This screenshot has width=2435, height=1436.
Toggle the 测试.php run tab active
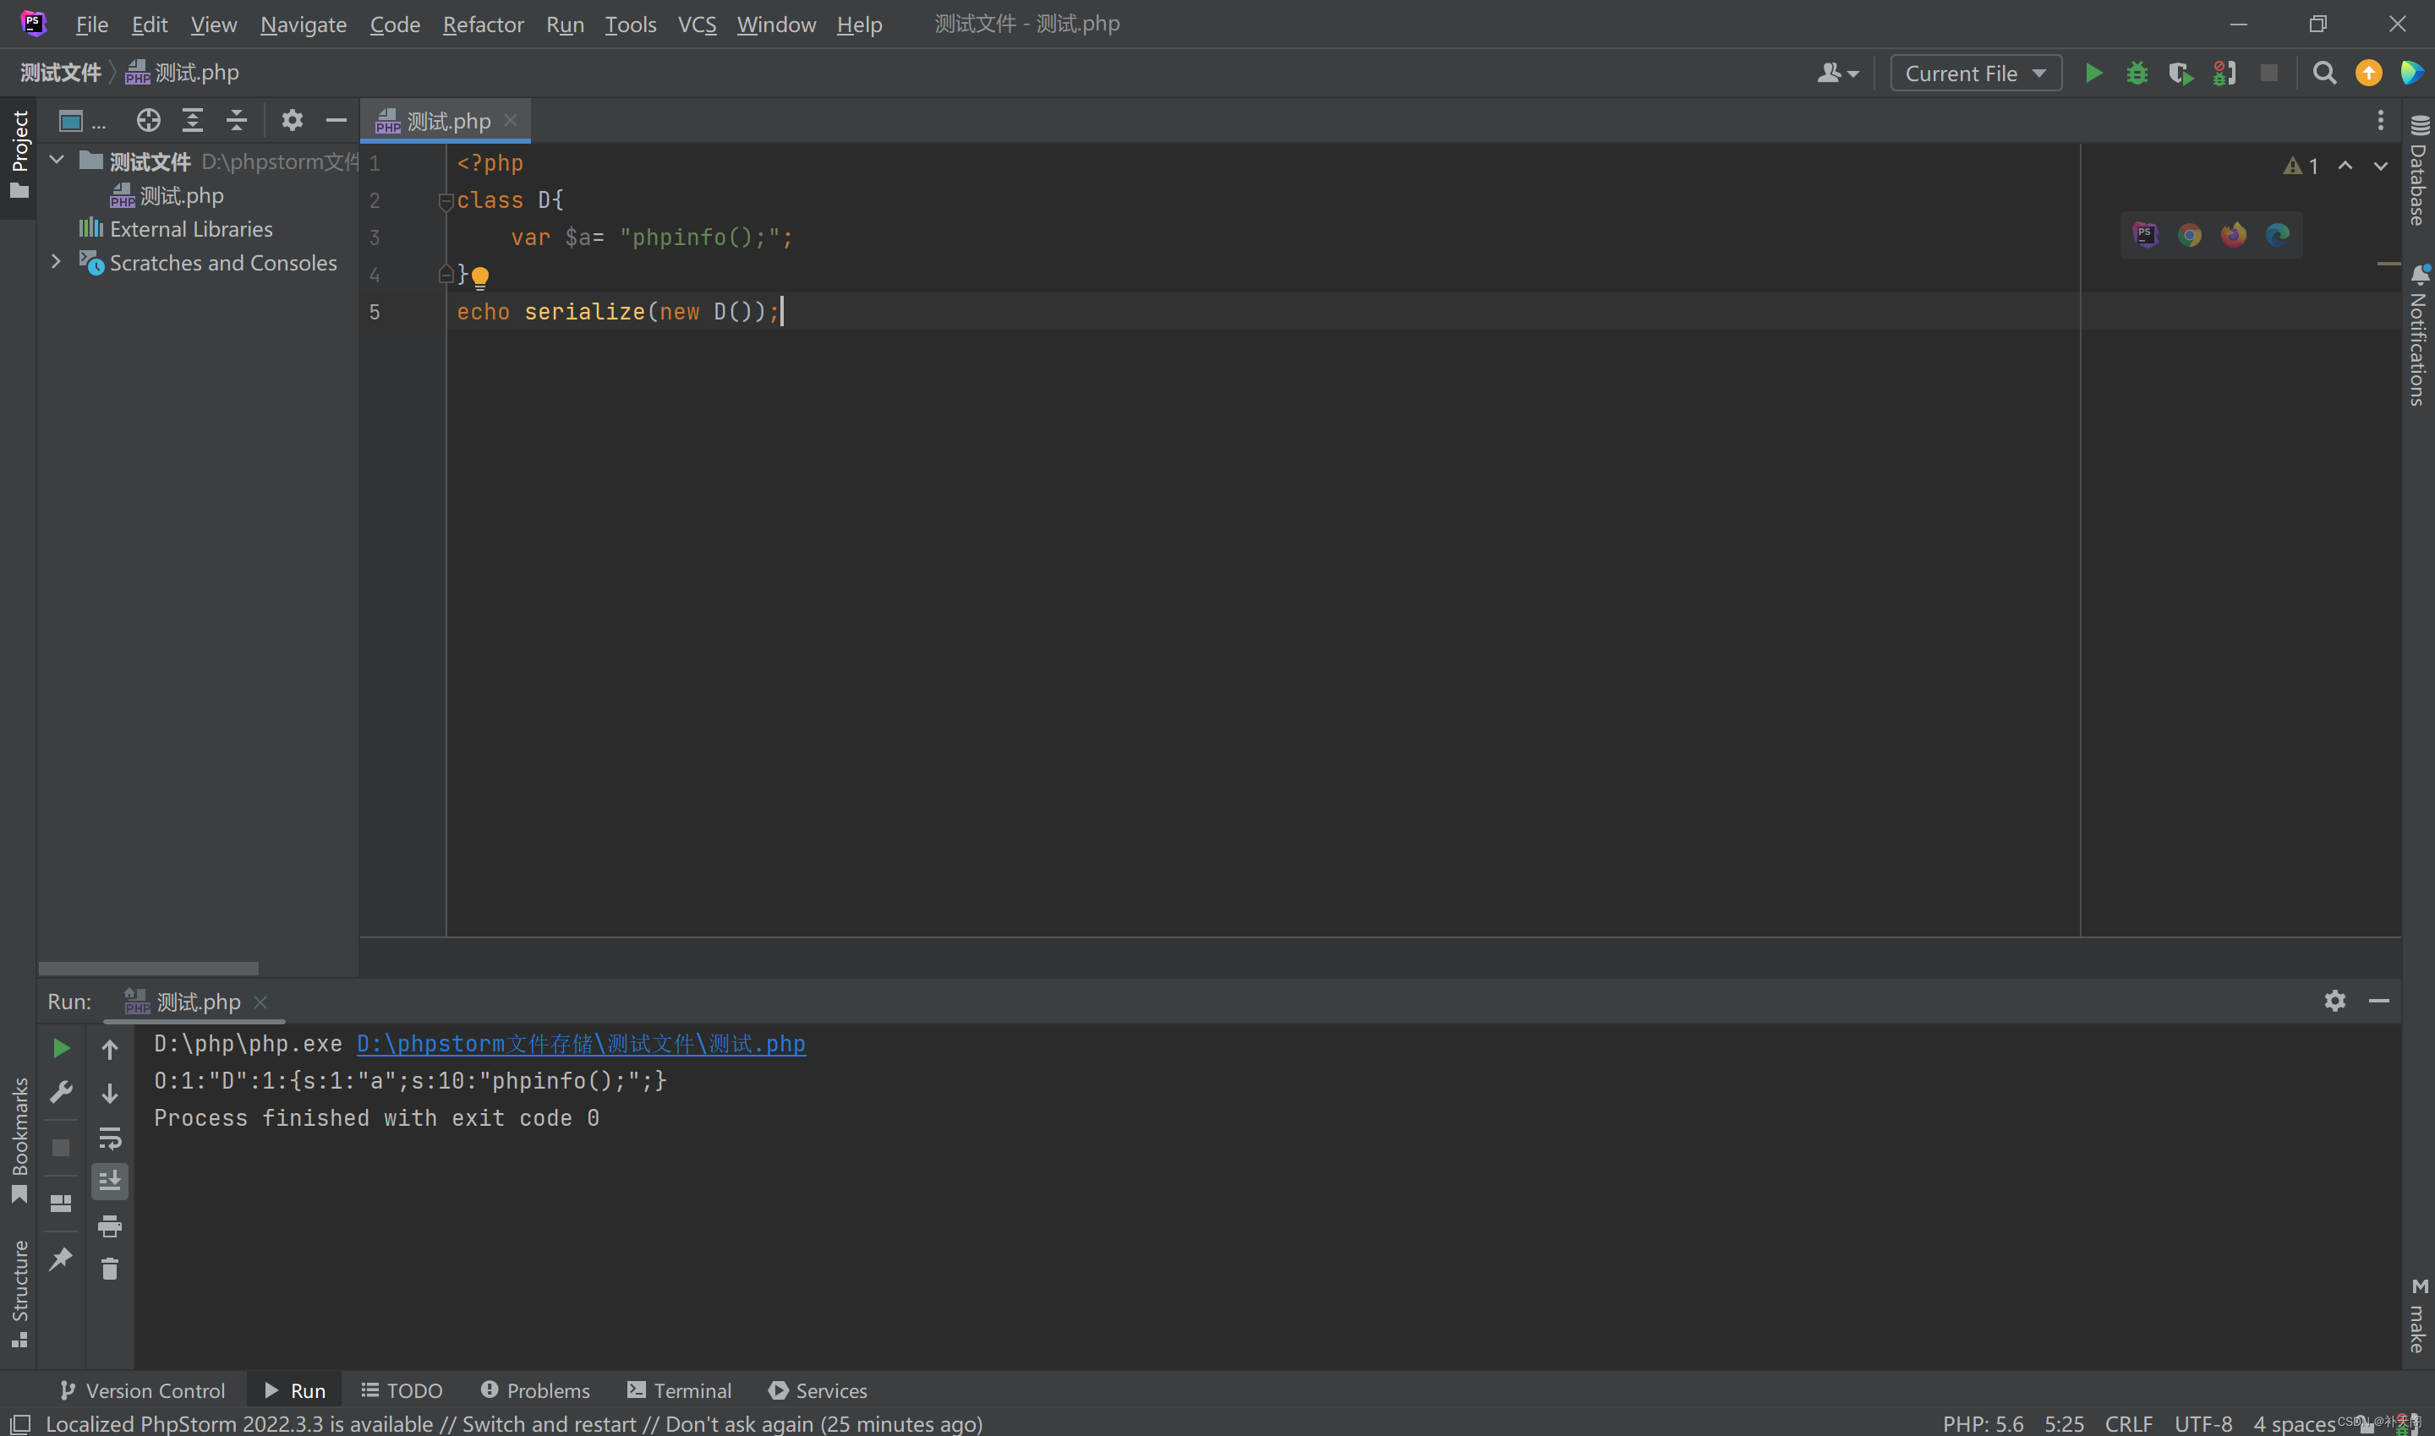point(194,1000)
